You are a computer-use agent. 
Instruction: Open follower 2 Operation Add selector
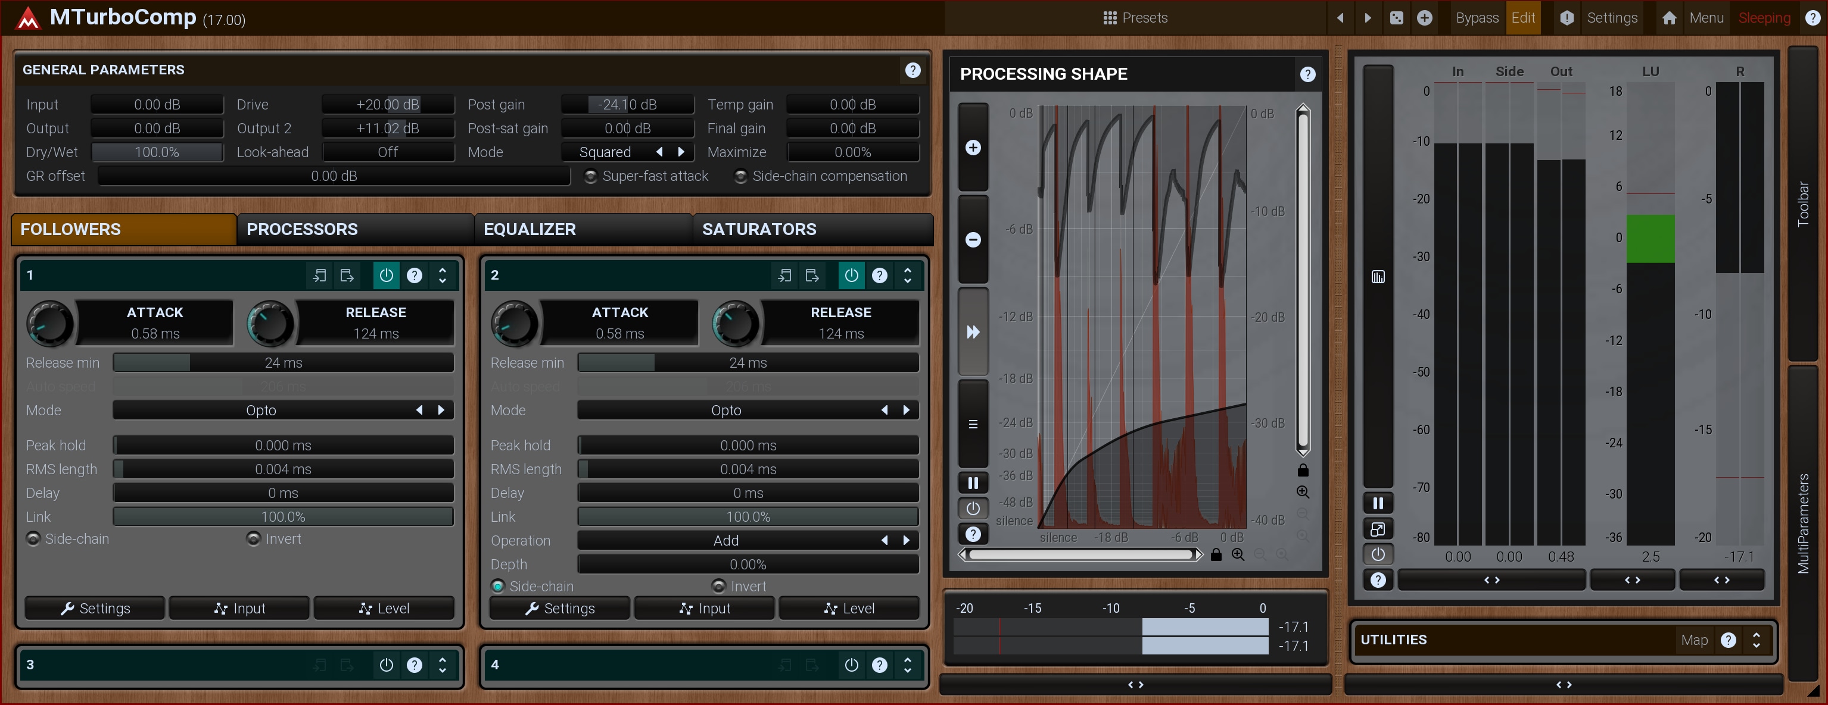point(725,541)
